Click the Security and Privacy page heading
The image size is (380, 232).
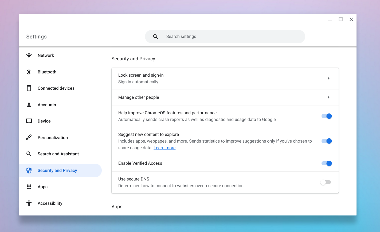(x=133, y=59)
